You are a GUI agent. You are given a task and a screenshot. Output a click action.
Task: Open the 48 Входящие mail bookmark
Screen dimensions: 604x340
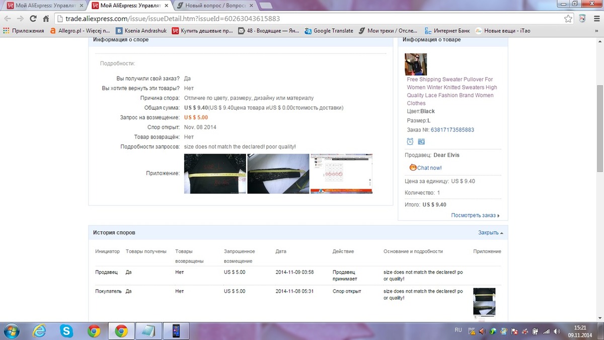coord(268,31)
